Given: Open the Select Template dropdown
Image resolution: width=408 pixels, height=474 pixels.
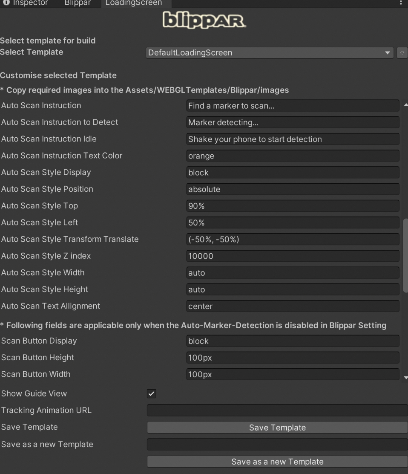Looking at the screenshot, I should pos(270,53).
